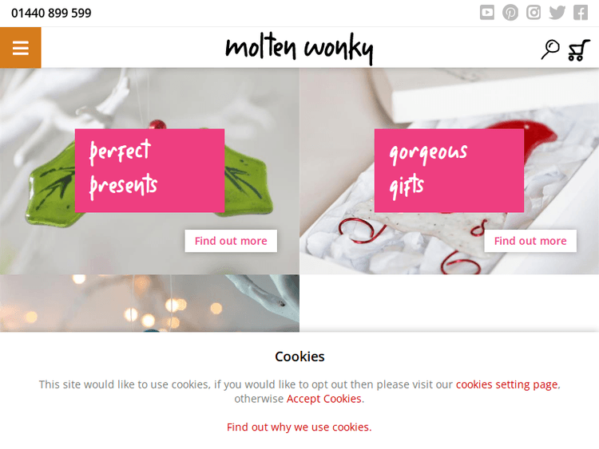Open the Instagram icon link

click(534, 12)
